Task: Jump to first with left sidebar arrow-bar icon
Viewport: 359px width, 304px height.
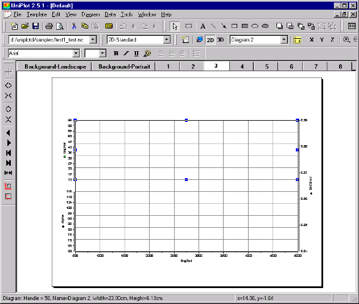Action: (x=9, y=153)
